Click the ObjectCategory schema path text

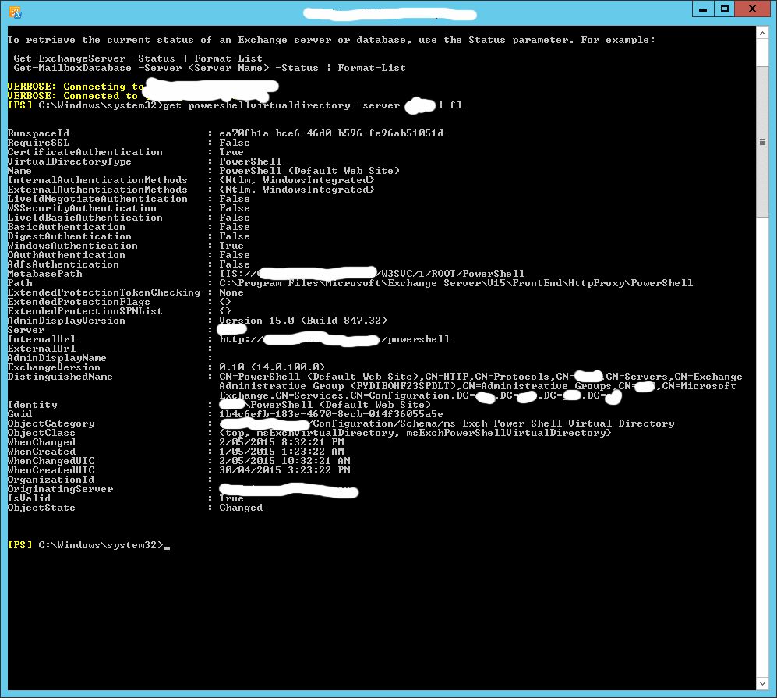(493, 423)
